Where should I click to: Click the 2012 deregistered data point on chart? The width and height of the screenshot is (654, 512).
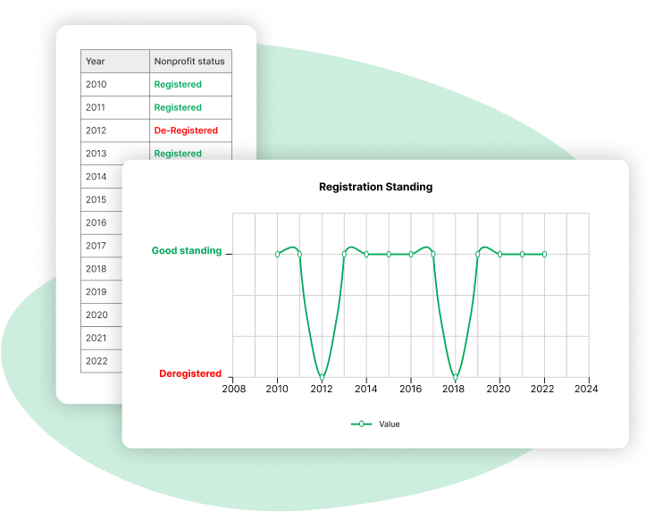[x=322, y=377]
